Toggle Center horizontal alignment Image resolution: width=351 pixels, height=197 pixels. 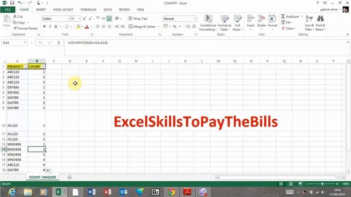pos(104,27)
